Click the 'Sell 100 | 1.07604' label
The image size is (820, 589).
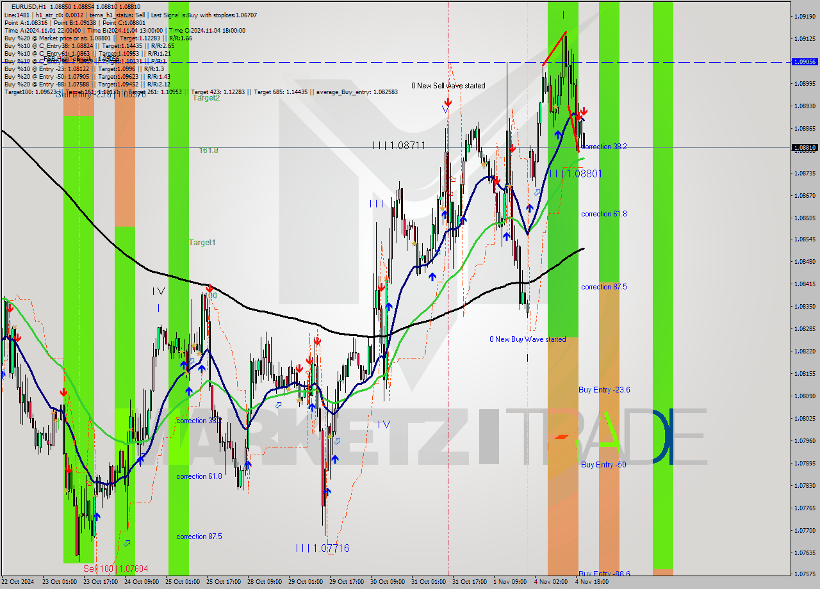(x=116, y=569)
